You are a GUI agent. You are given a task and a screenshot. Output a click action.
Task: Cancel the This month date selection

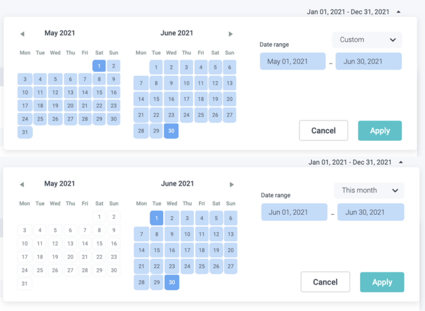pos(325,282)
